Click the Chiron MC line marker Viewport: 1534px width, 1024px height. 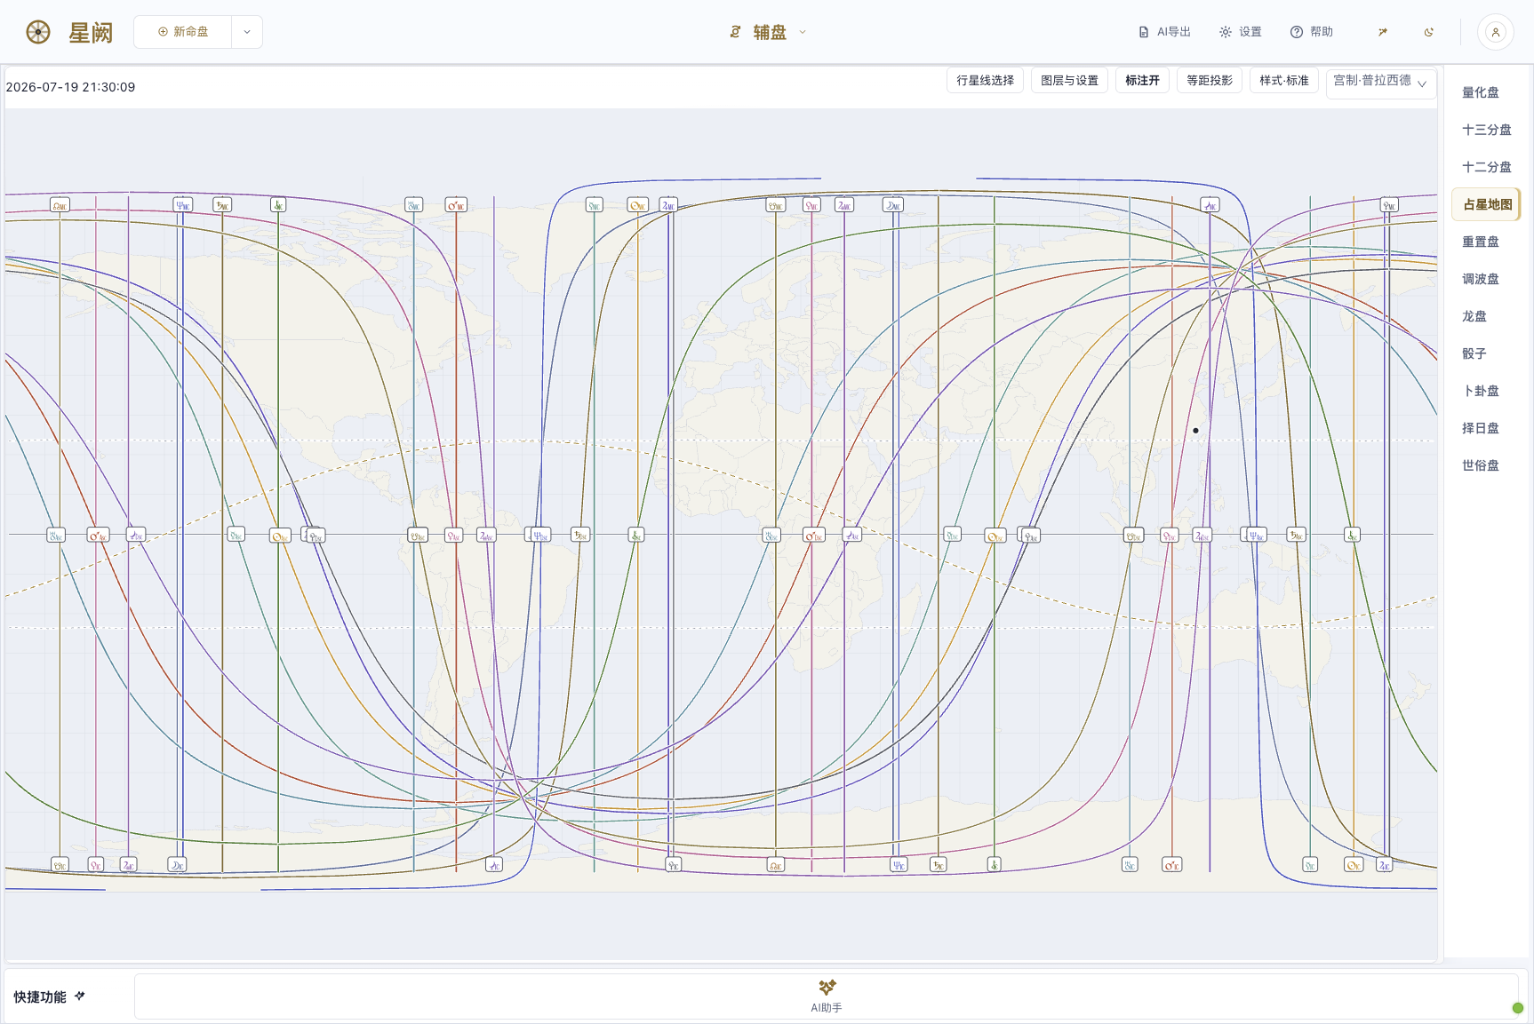click(278, 205)
